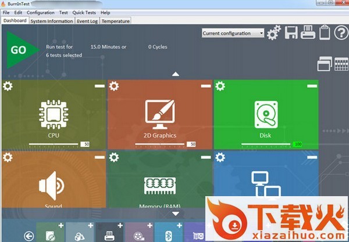Click the 2D Graphics duty value 50

click(191, 144)
